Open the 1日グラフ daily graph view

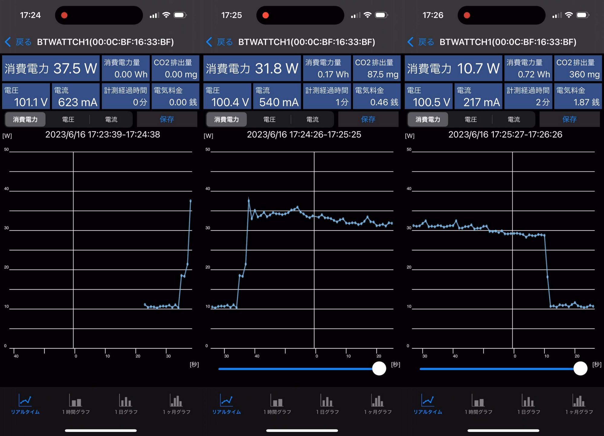[x=126, y=406]
